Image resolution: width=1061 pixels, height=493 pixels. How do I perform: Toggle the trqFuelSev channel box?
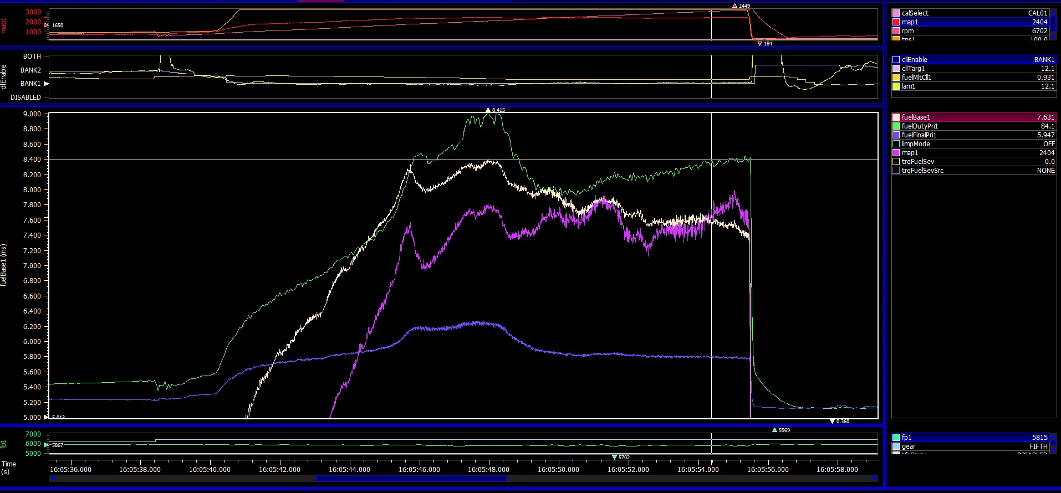[896, 162]
